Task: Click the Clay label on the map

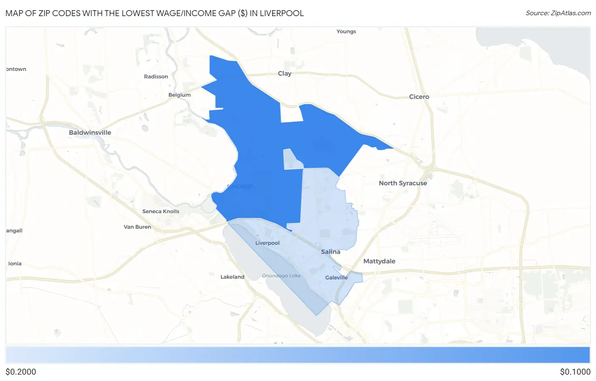Action: [284, 73]
